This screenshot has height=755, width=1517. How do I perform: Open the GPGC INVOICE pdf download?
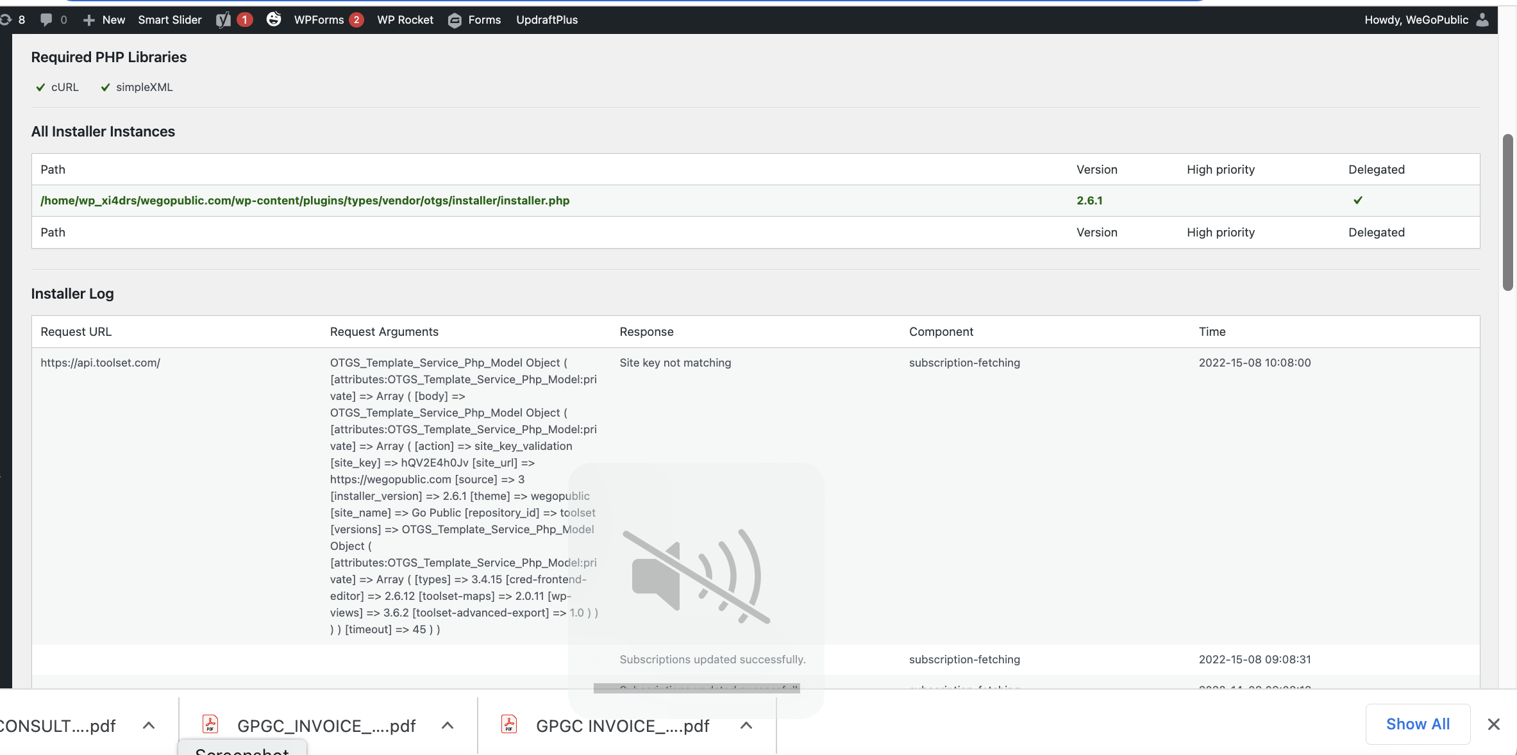[x=623, y=726]
